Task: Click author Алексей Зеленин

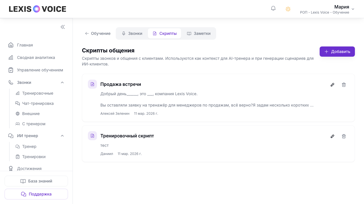Action: pyautogui.click(x=115, y=114)
